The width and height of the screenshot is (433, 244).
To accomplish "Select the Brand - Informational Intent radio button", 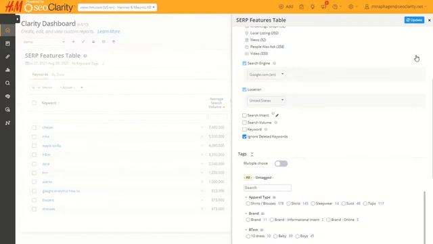I will [272, 220].
